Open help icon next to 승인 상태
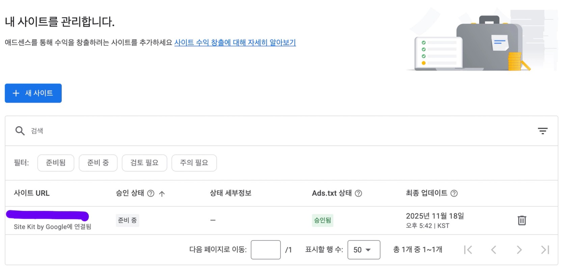Image resolution: width=569 pixels, height=278 pixels. coord(151,194)
